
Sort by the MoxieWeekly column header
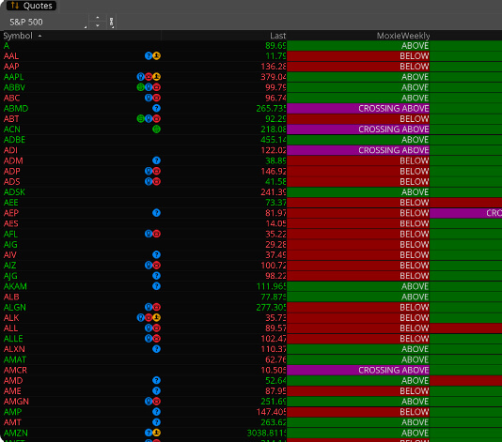click(x=403, y=36)
